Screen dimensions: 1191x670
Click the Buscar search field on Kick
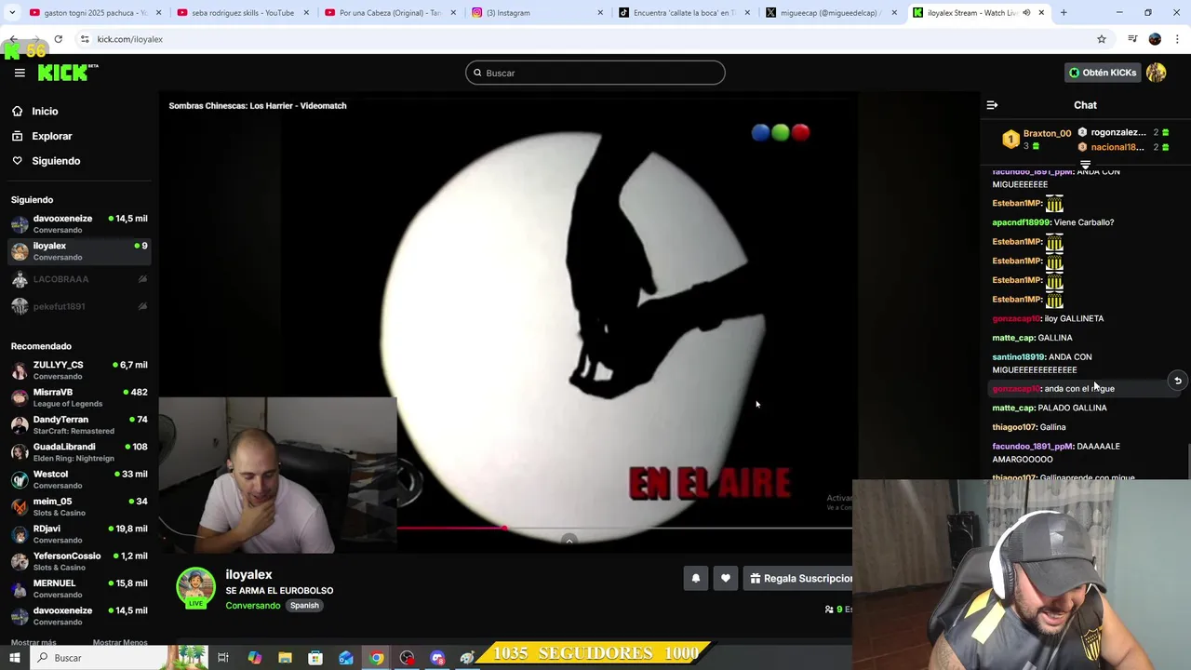pyautogui.click(x=595, y=73)
